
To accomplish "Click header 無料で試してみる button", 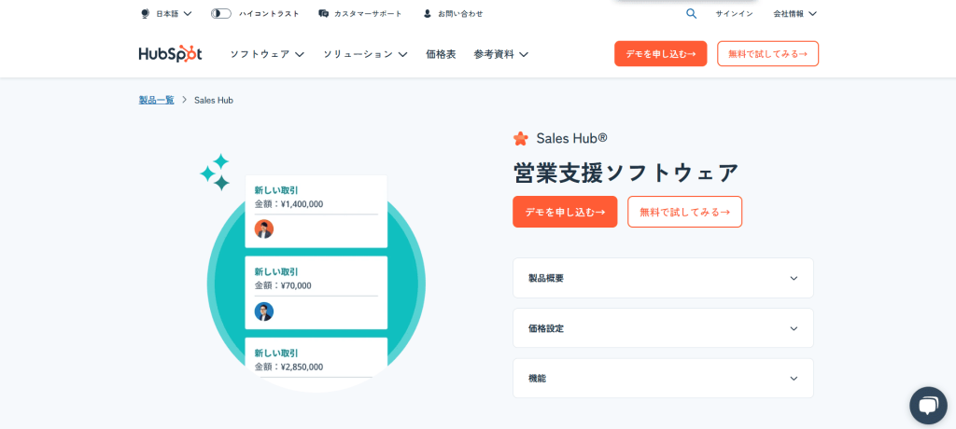I will [x=767, y=54].
